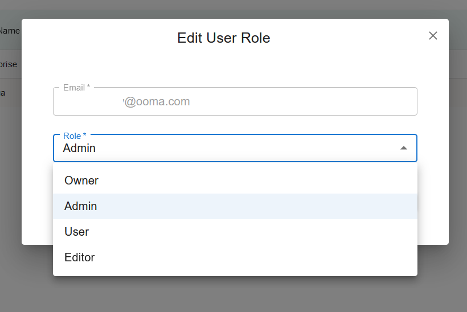Select the Editor role option
467x312 pixels.
[x=80, y=257]
